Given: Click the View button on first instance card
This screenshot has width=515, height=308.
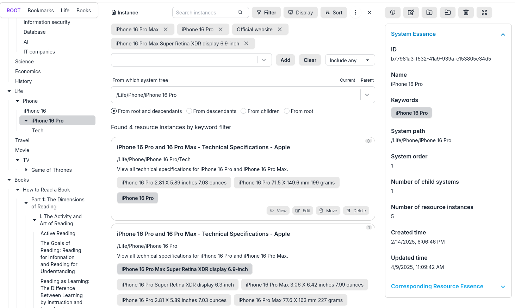Looking at the screenshot, I should (278, 210).
